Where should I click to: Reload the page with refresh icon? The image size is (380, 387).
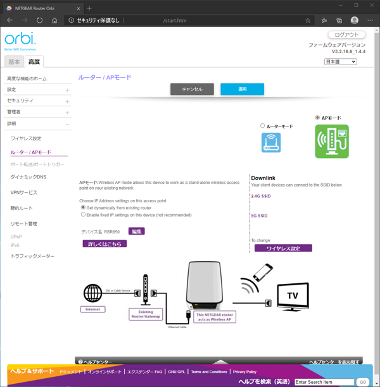point(39,20)
